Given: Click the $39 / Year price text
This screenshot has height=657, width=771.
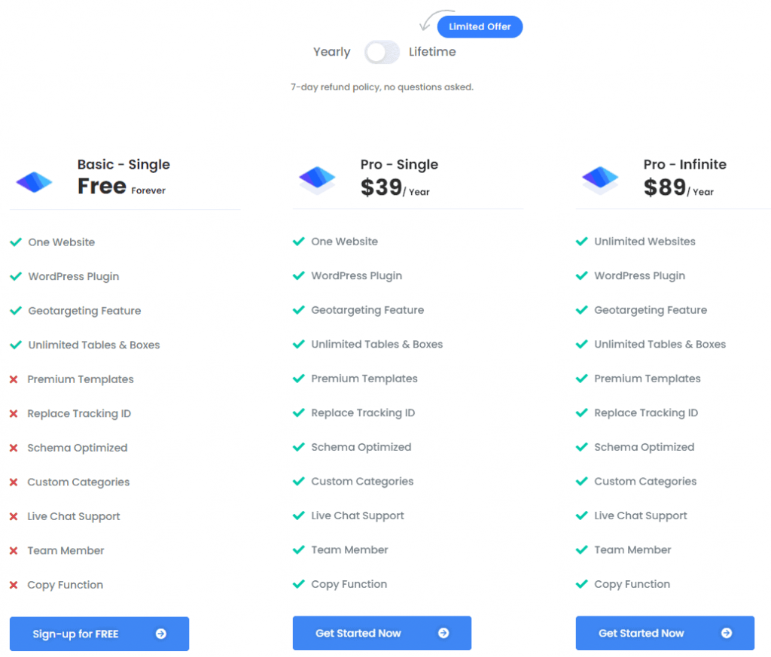Looking at the screenshot, I should (x=395, y=187).
